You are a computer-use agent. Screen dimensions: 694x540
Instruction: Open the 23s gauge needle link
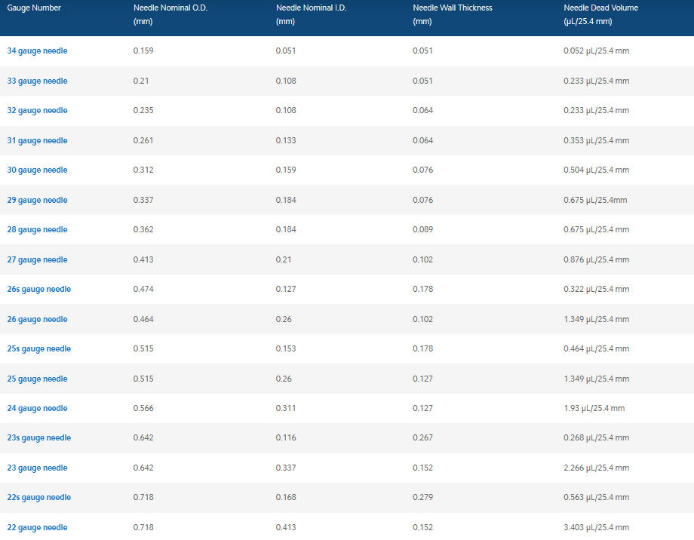coord(39,437)
